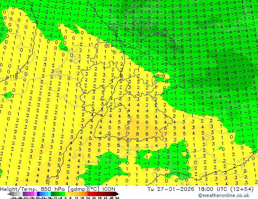Click the gray left arrow end of color scale
The image size is (258, 199).
click(x=9, y=194)
